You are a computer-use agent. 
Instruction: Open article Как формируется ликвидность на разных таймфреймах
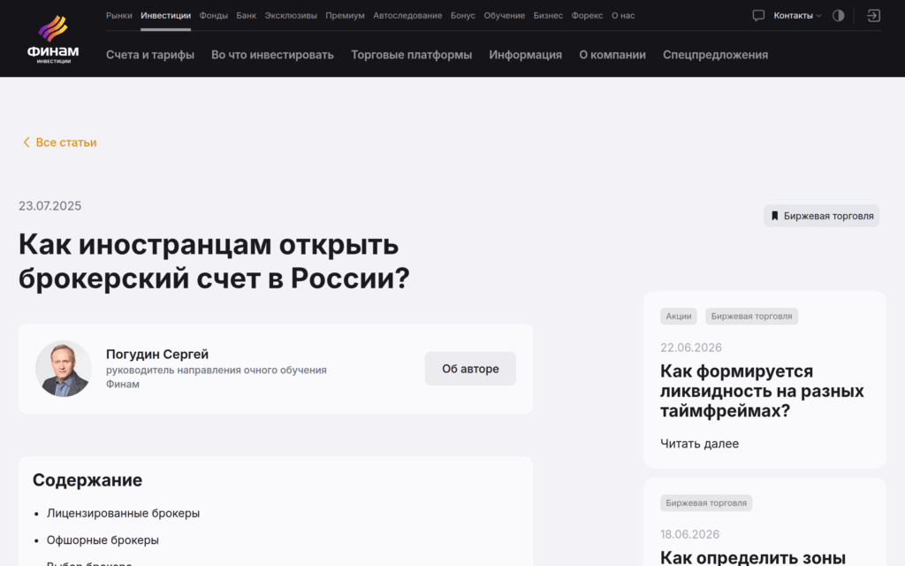(762, 391)
